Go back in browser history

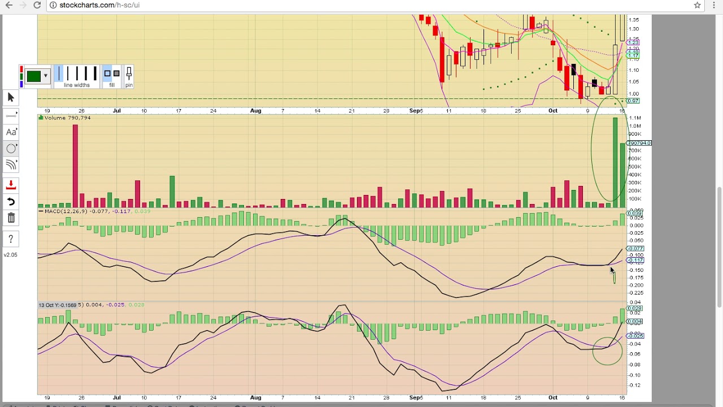pos(8,5)
